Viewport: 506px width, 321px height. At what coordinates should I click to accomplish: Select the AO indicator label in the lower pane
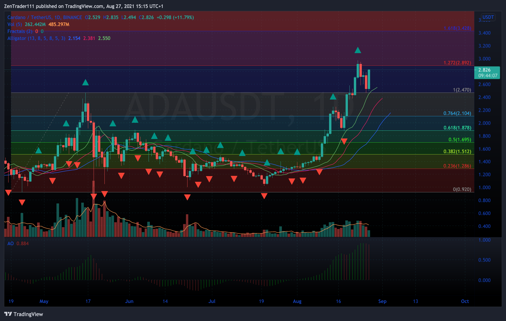point(10,243)
